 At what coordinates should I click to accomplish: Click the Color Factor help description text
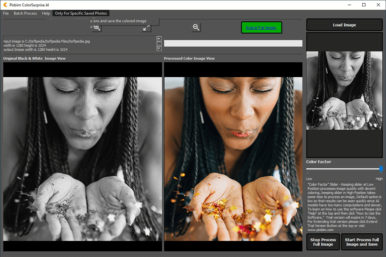345,207
